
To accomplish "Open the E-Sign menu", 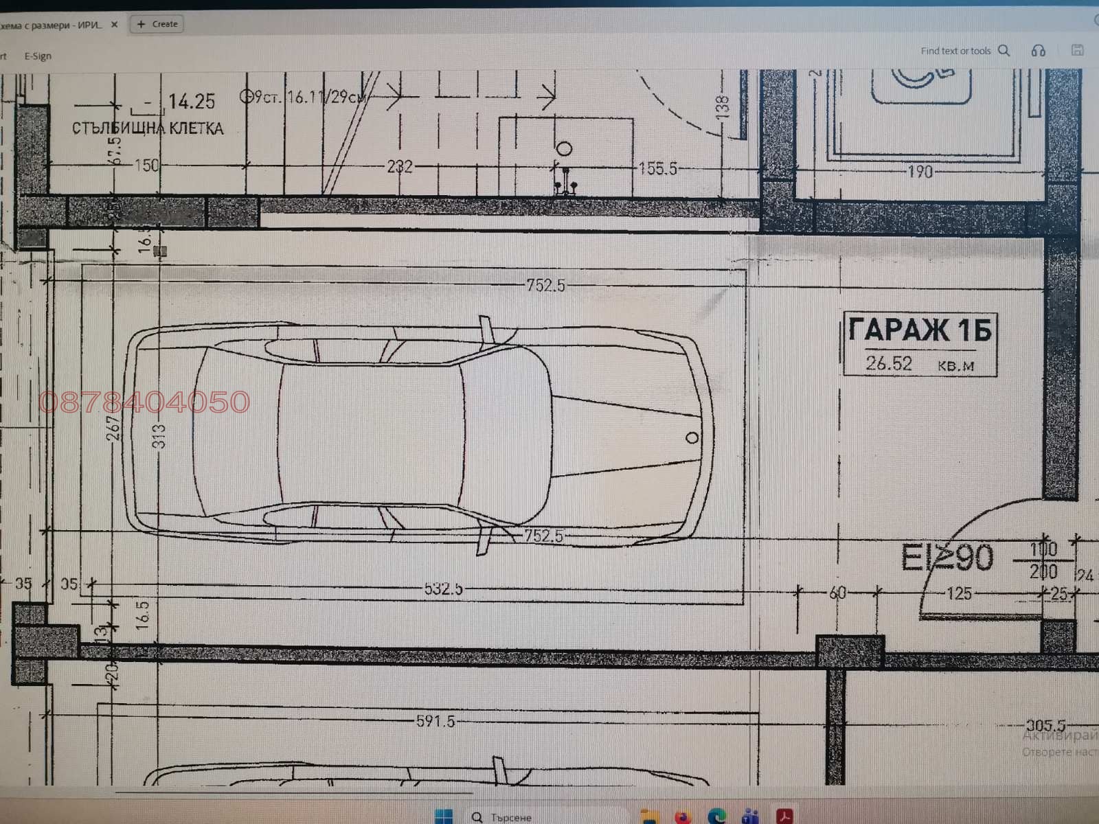I will tap(38, 56).
